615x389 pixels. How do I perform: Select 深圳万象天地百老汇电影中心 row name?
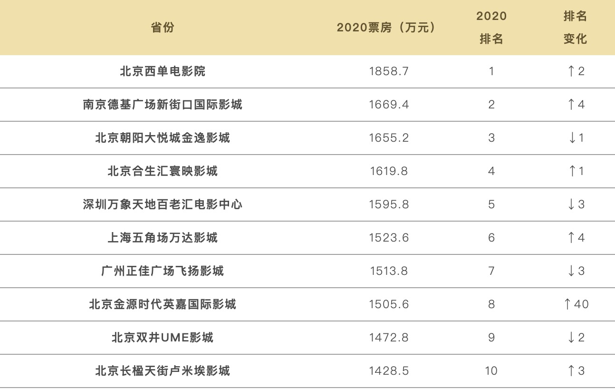163,204
